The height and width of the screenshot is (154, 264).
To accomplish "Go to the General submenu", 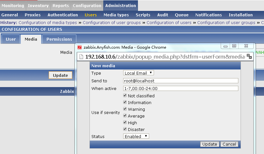I will tap(10, 15).
